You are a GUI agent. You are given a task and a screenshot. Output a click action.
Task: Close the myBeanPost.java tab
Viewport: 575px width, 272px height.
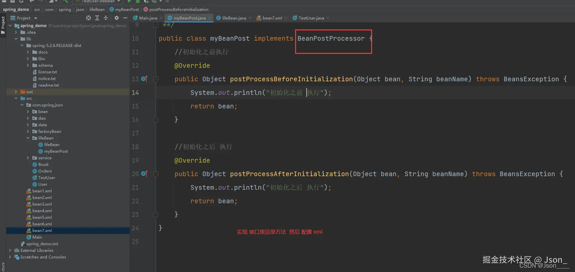click(210, 18)
